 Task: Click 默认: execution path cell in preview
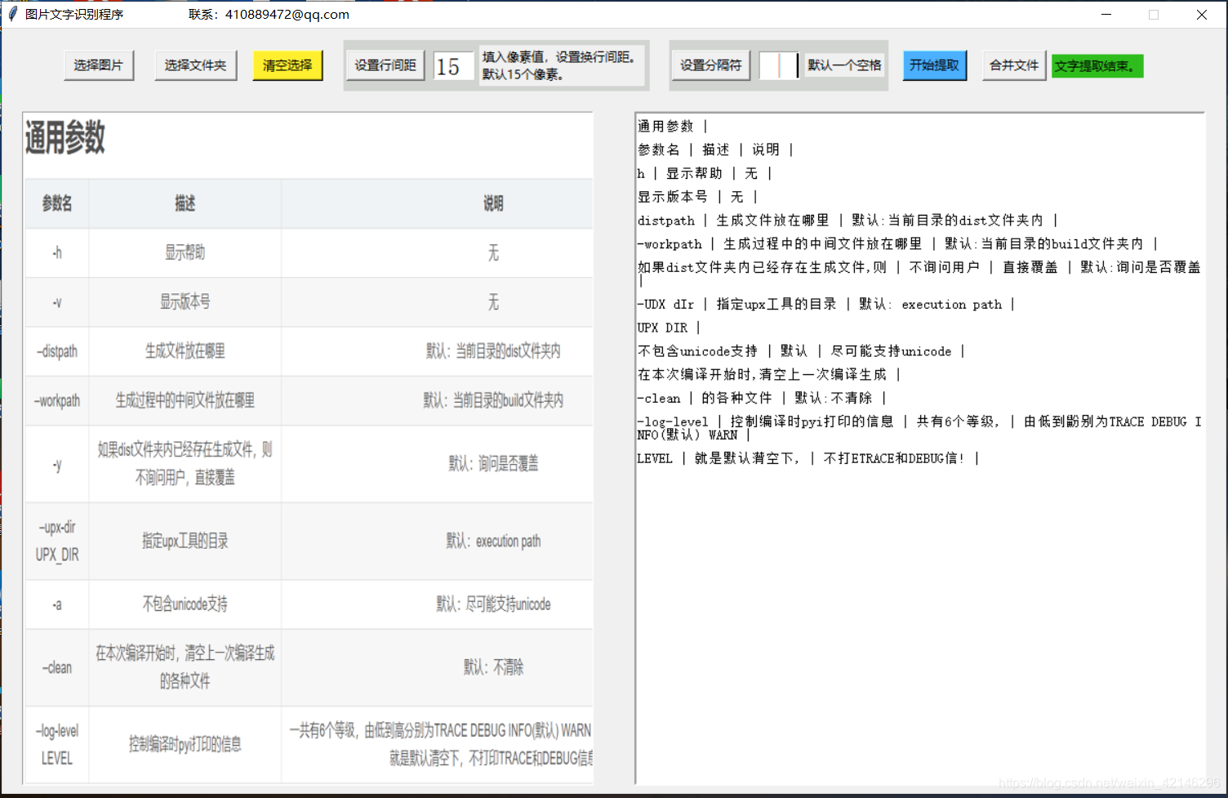493,541
